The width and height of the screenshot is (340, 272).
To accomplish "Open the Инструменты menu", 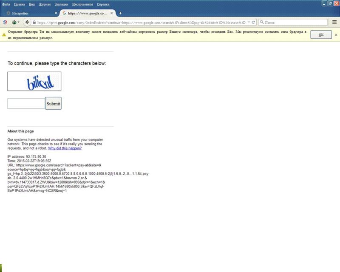I will point(82,4).
